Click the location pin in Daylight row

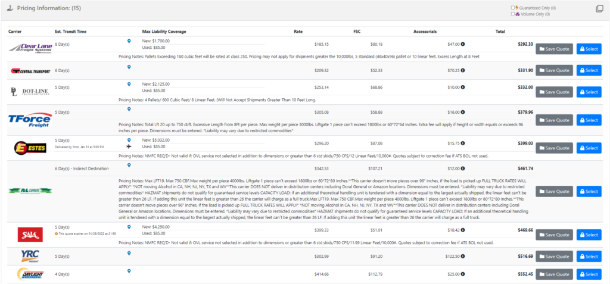(129, 271)
